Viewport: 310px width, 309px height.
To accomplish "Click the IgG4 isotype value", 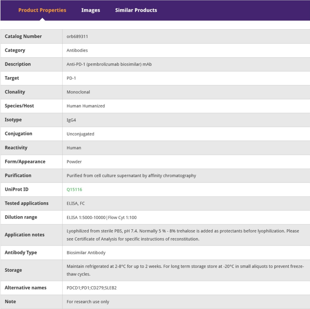I will [71, 120].
